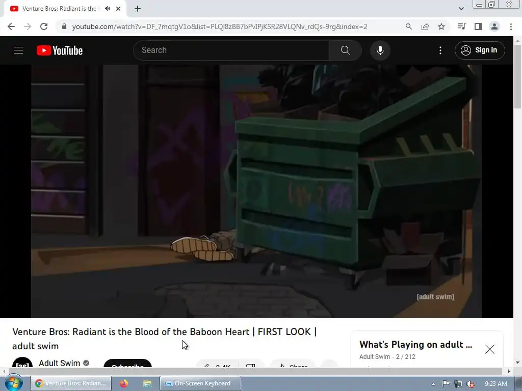Toggle the Chrome side panel
This screenshot has height=391, width=522.
(478, 26)
